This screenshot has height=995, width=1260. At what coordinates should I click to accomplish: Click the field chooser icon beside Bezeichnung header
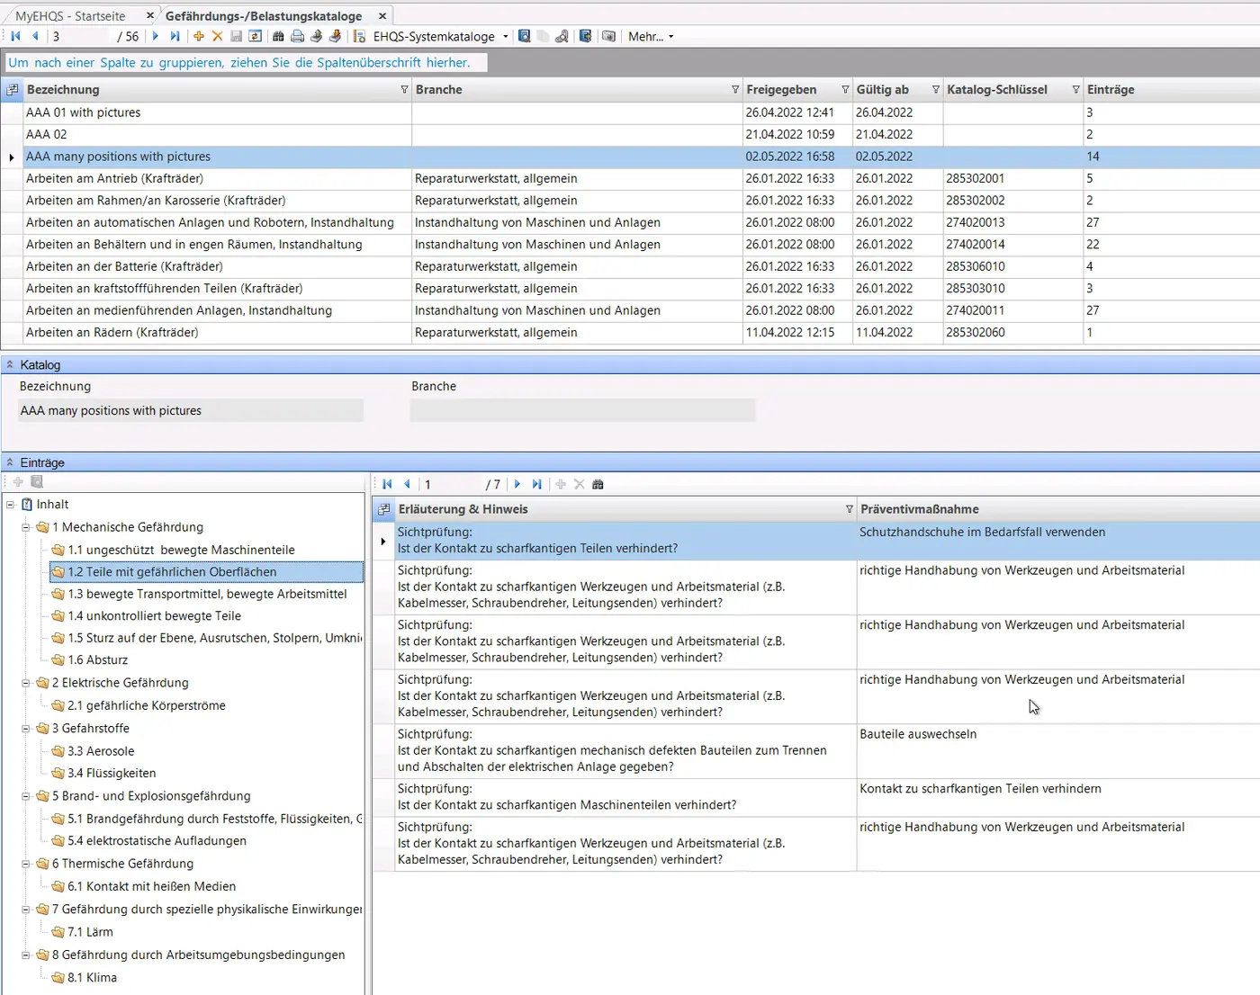tap(13, 90)
